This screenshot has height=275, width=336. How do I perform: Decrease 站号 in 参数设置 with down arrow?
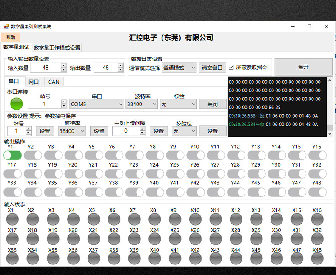point(28,133)
